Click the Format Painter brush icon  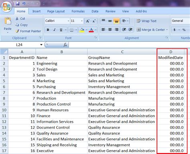[x=17, y=31]
